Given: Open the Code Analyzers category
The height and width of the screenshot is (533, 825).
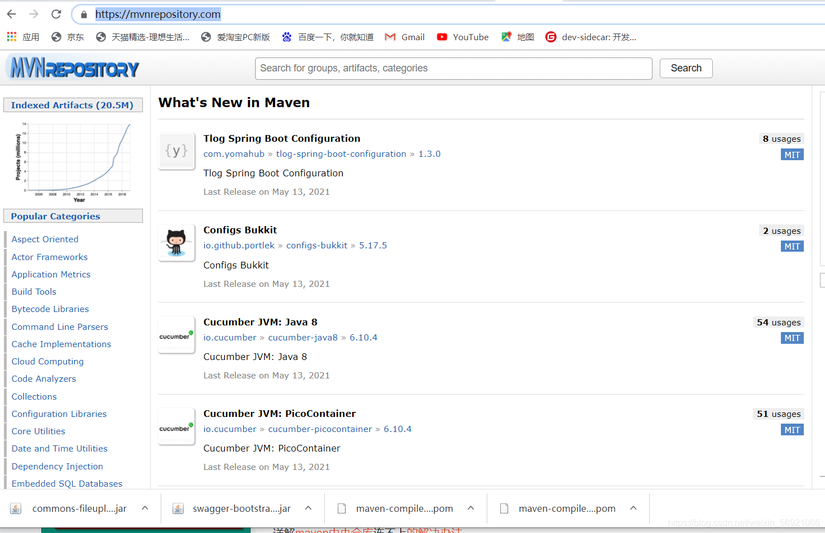Looking at the screenshot, I should (x=44, y=378).
